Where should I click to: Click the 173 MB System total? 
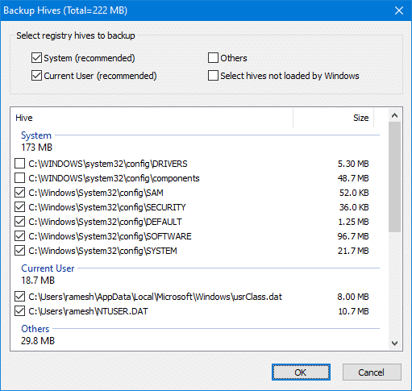(36, 147)
